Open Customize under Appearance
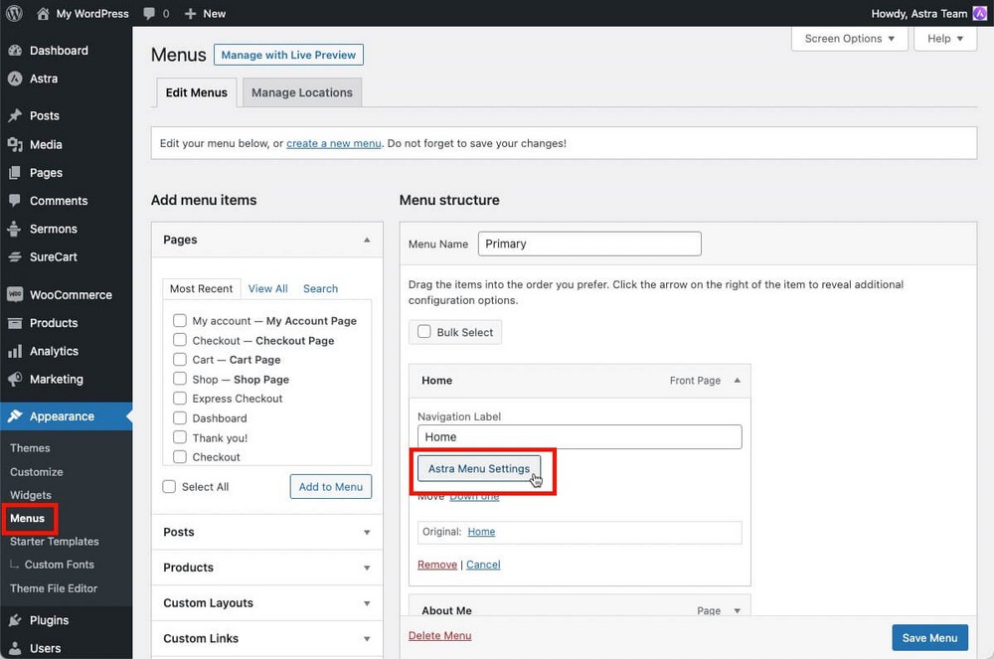 click(x=36, y=471)
